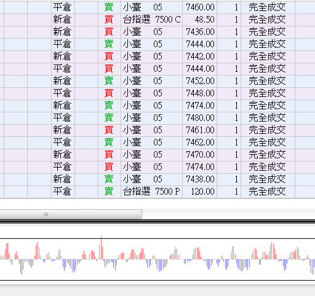Click the green 賣 cell in 7438.00 row
The height and width of the screenshot is (296, 315).
109,179
